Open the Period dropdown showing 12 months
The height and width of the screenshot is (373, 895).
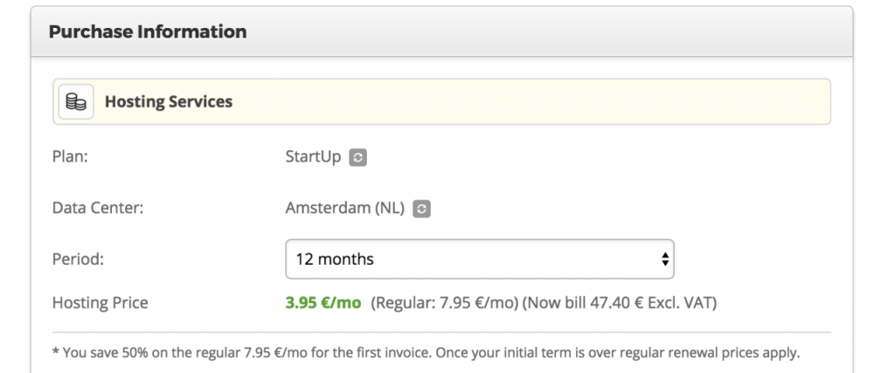click(479, 259)
